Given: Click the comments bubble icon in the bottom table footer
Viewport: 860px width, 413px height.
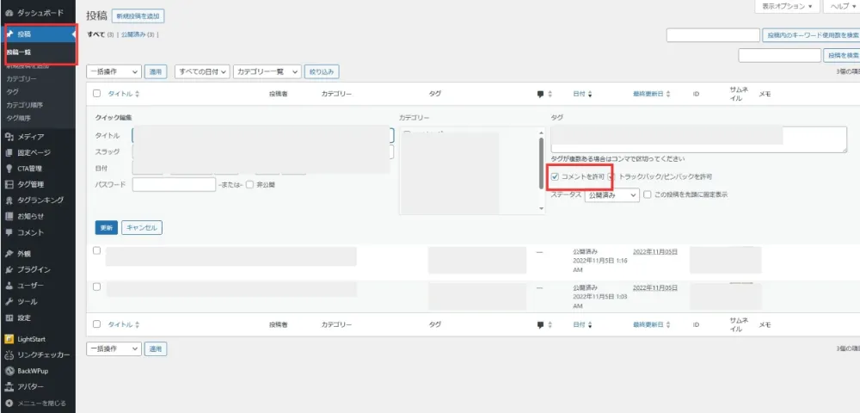Looking at the screenshot, I should 540,325.
